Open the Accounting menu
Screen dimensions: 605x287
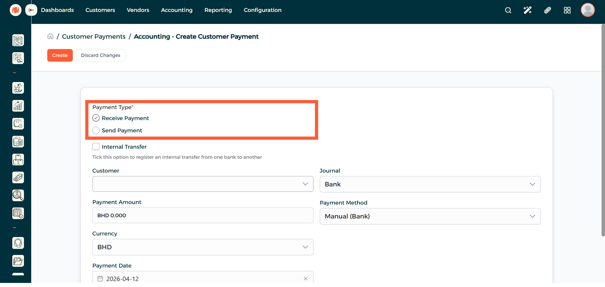(176, 10)
